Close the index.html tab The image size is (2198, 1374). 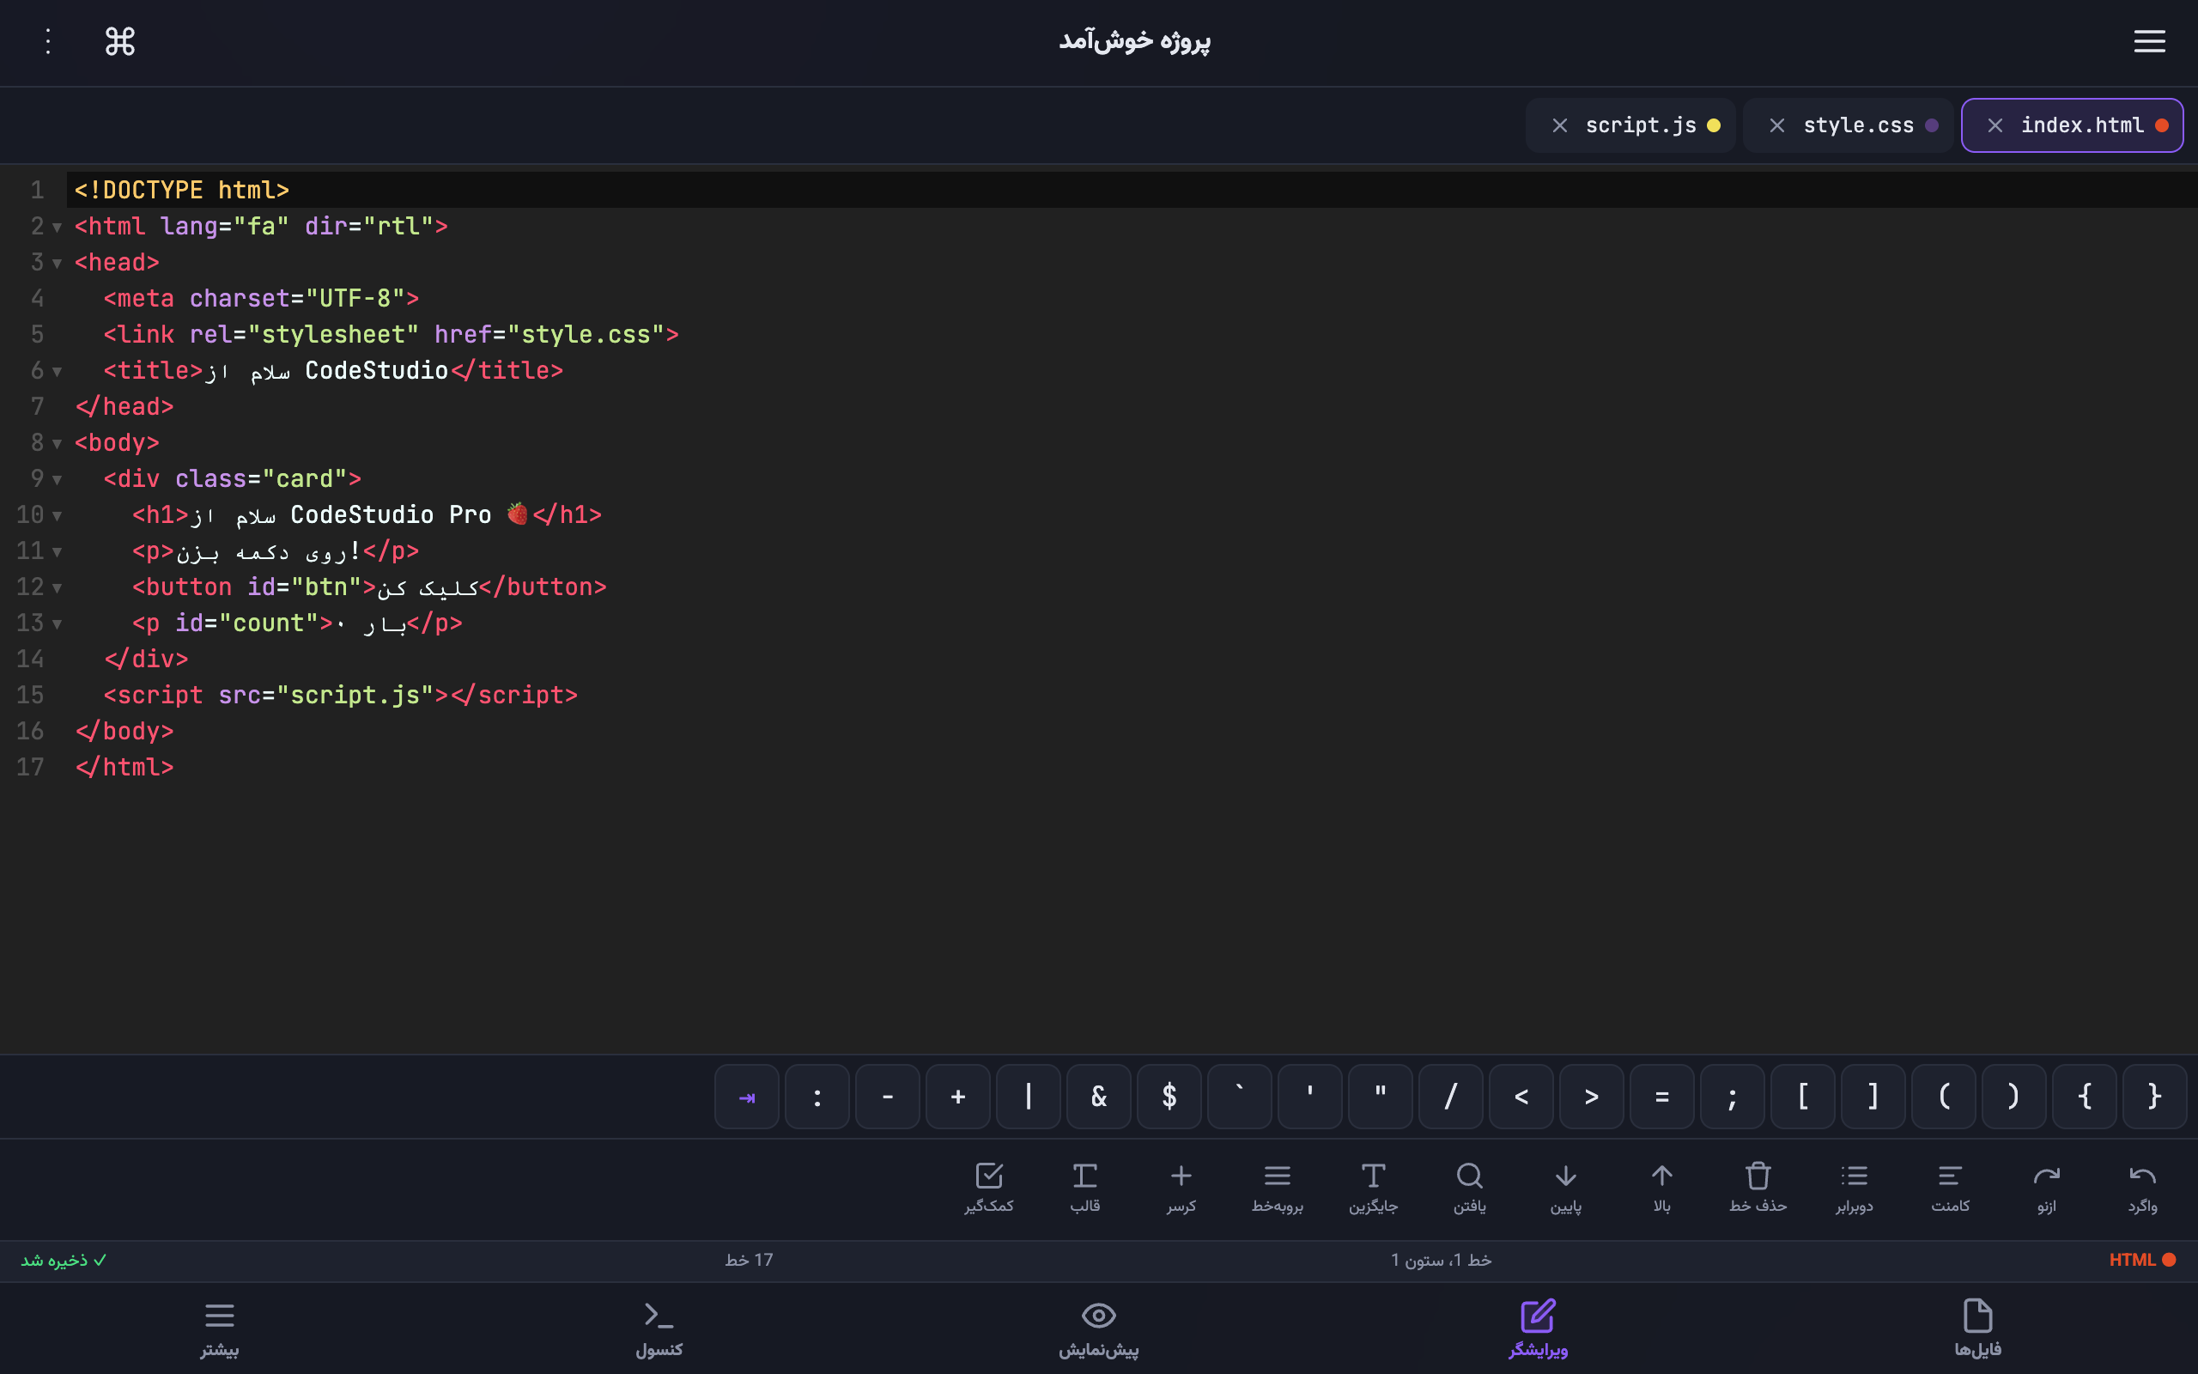coord(1995,125)
